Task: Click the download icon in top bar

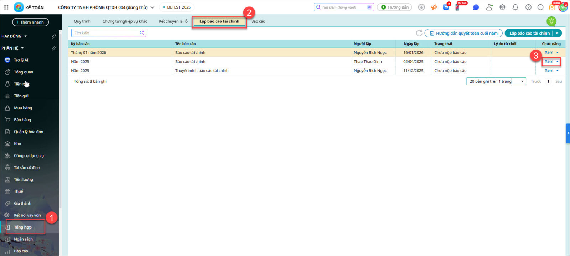Action: click(x=421, y=7)
